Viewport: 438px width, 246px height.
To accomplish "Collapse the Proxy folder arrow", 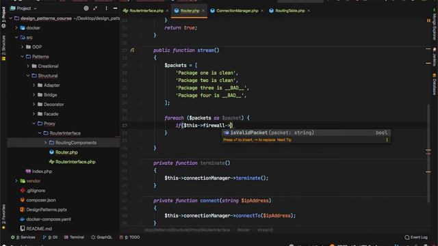I will tap(34, 123).
